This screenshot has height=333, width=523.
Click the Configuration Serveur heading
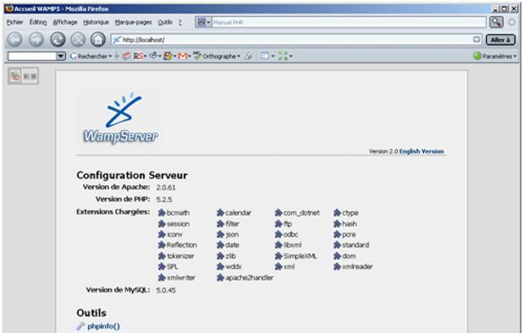pyautogui.click(x=132, y=175)
